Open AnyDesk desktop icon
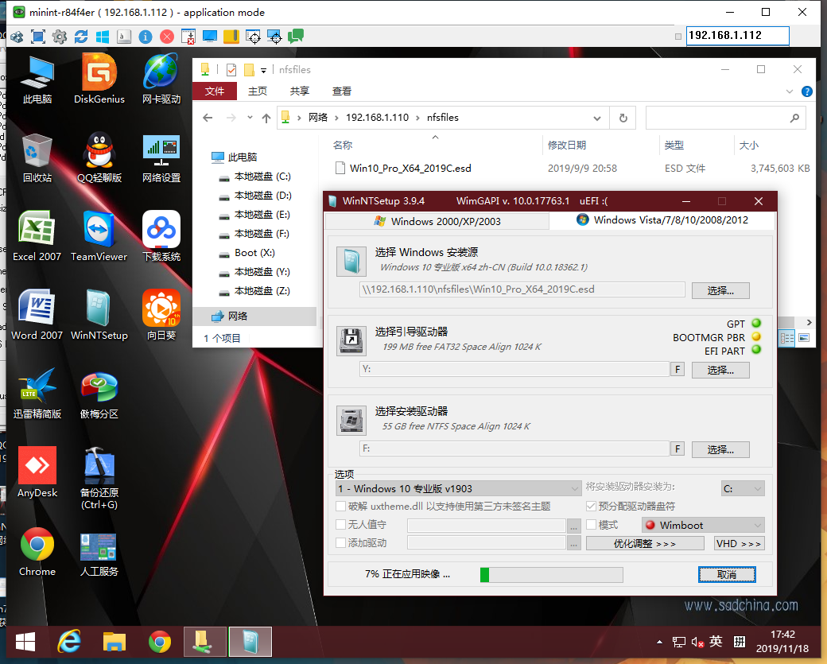The width and height of the screenshot is (827, 664). tap(37, 472)
